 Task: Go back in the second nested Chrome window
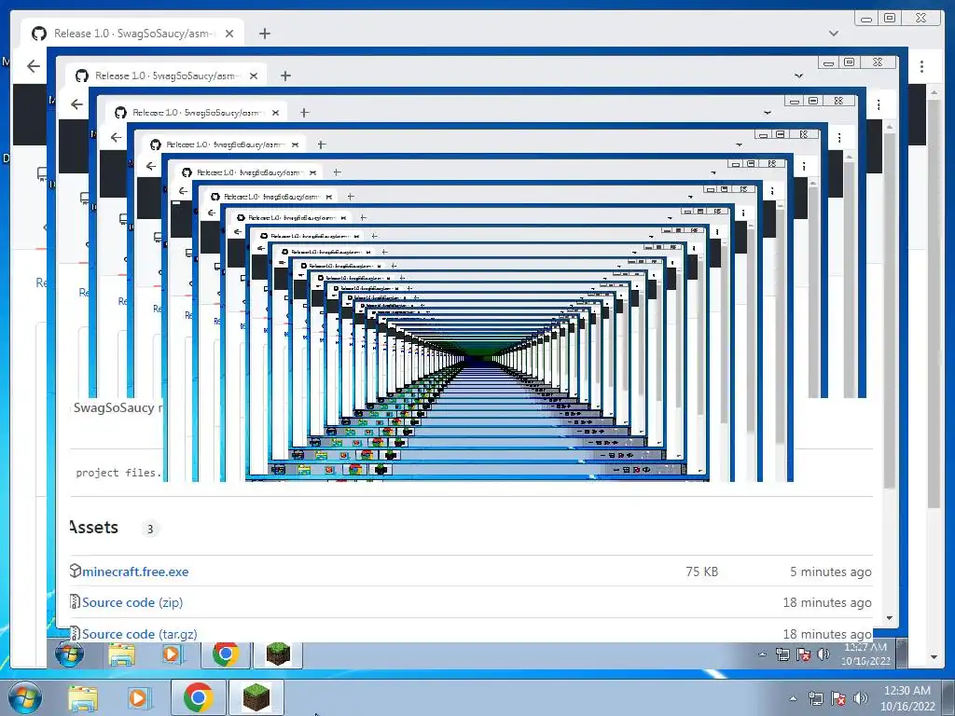pyautogui.click(x=76, y=104)
